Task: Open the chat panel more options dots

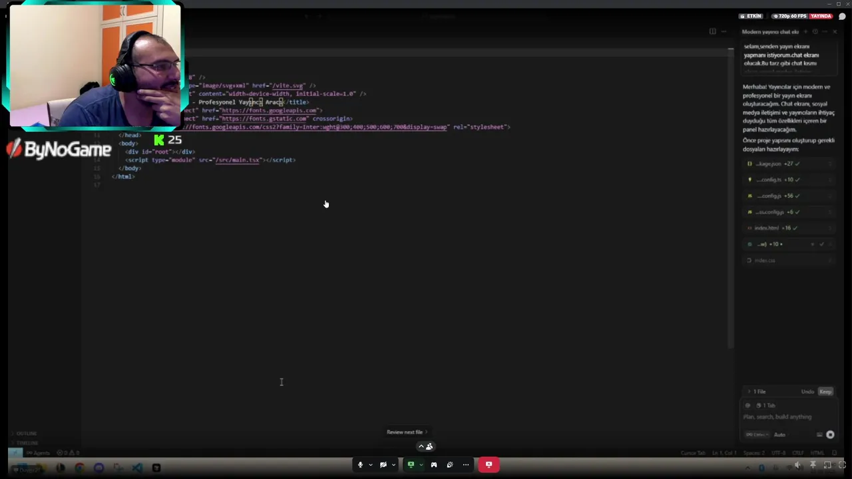Action: [x=825, y=32]
